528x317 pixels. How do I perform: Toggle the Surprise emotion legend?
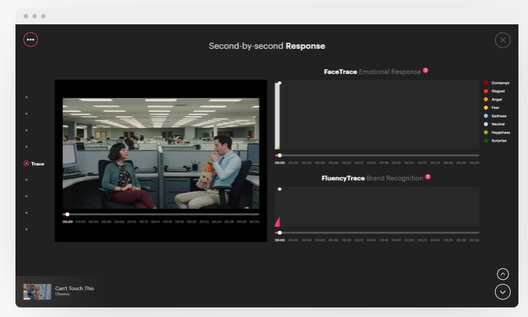(x=496, y=141)
